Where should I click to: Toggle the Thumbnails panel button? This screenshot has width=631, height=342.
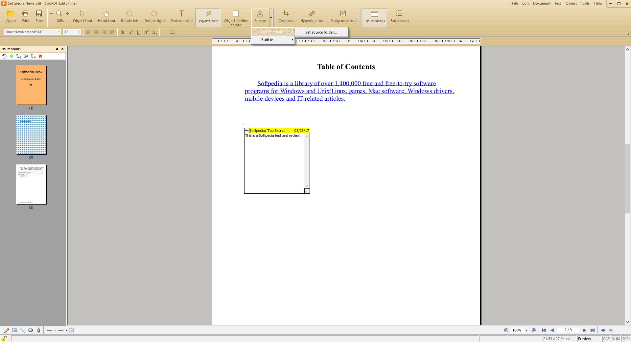click(375, 17)
